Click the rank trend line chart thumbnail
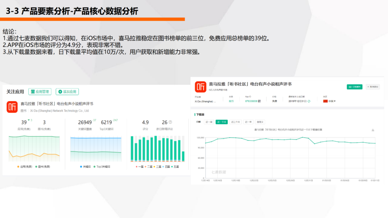Viewport: 388px width, 218px height. pyautogui.click(x=34, y=148)
